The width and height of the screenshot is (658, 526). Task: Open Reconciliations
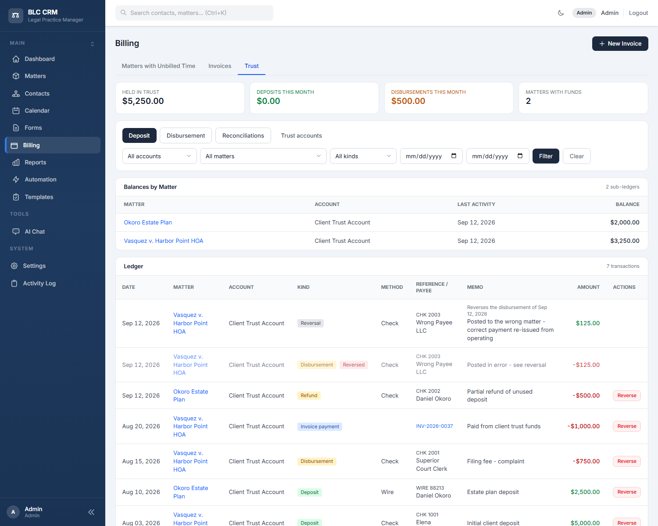click(x=243, y=135)
